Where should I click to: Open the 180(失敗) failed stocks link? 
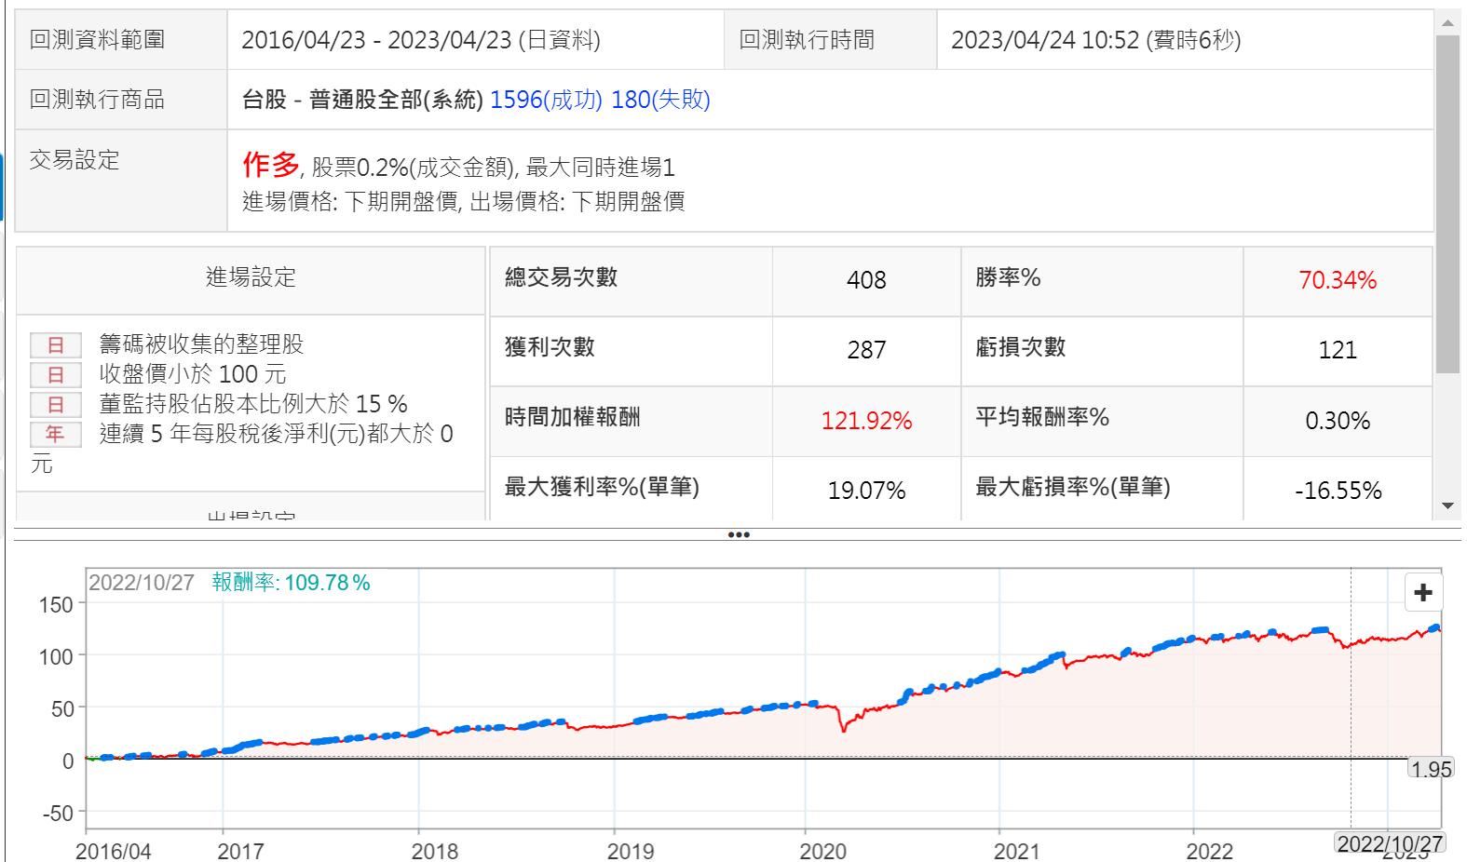click(660, 100)
